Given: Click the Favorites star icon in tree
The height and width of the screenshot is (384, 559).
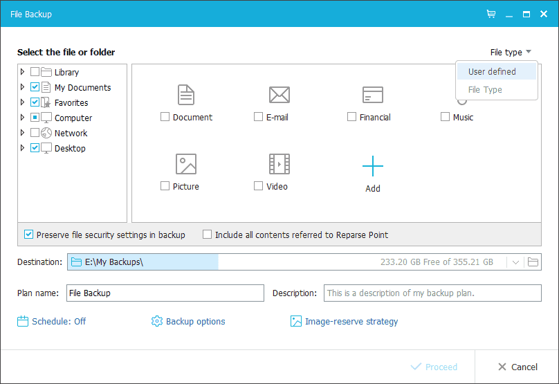Looking at the screenshot, I should tap(46, 102).
